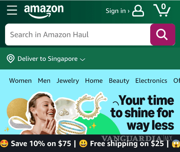Click the Sign in link
This screenshot has width=180, height=152.
pos(117,11)
